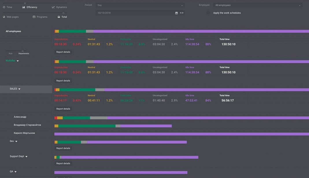
Task: Open the calendar date picker icon
Action: pyautogui.click(x=176, y=13)
